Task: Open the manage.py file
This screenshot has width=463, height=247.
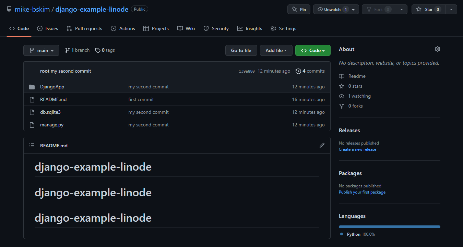Action: tap(52, 125)
